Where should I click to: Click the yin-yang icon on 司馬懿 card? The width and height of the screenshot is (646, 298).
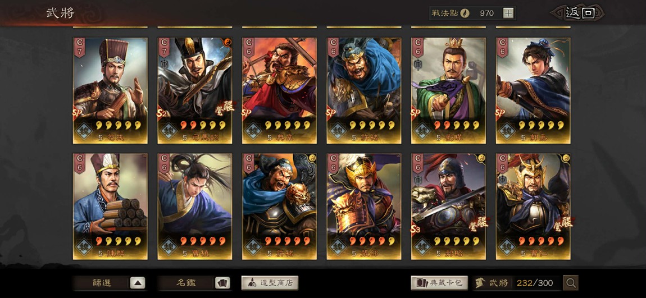tap(228, 43)
